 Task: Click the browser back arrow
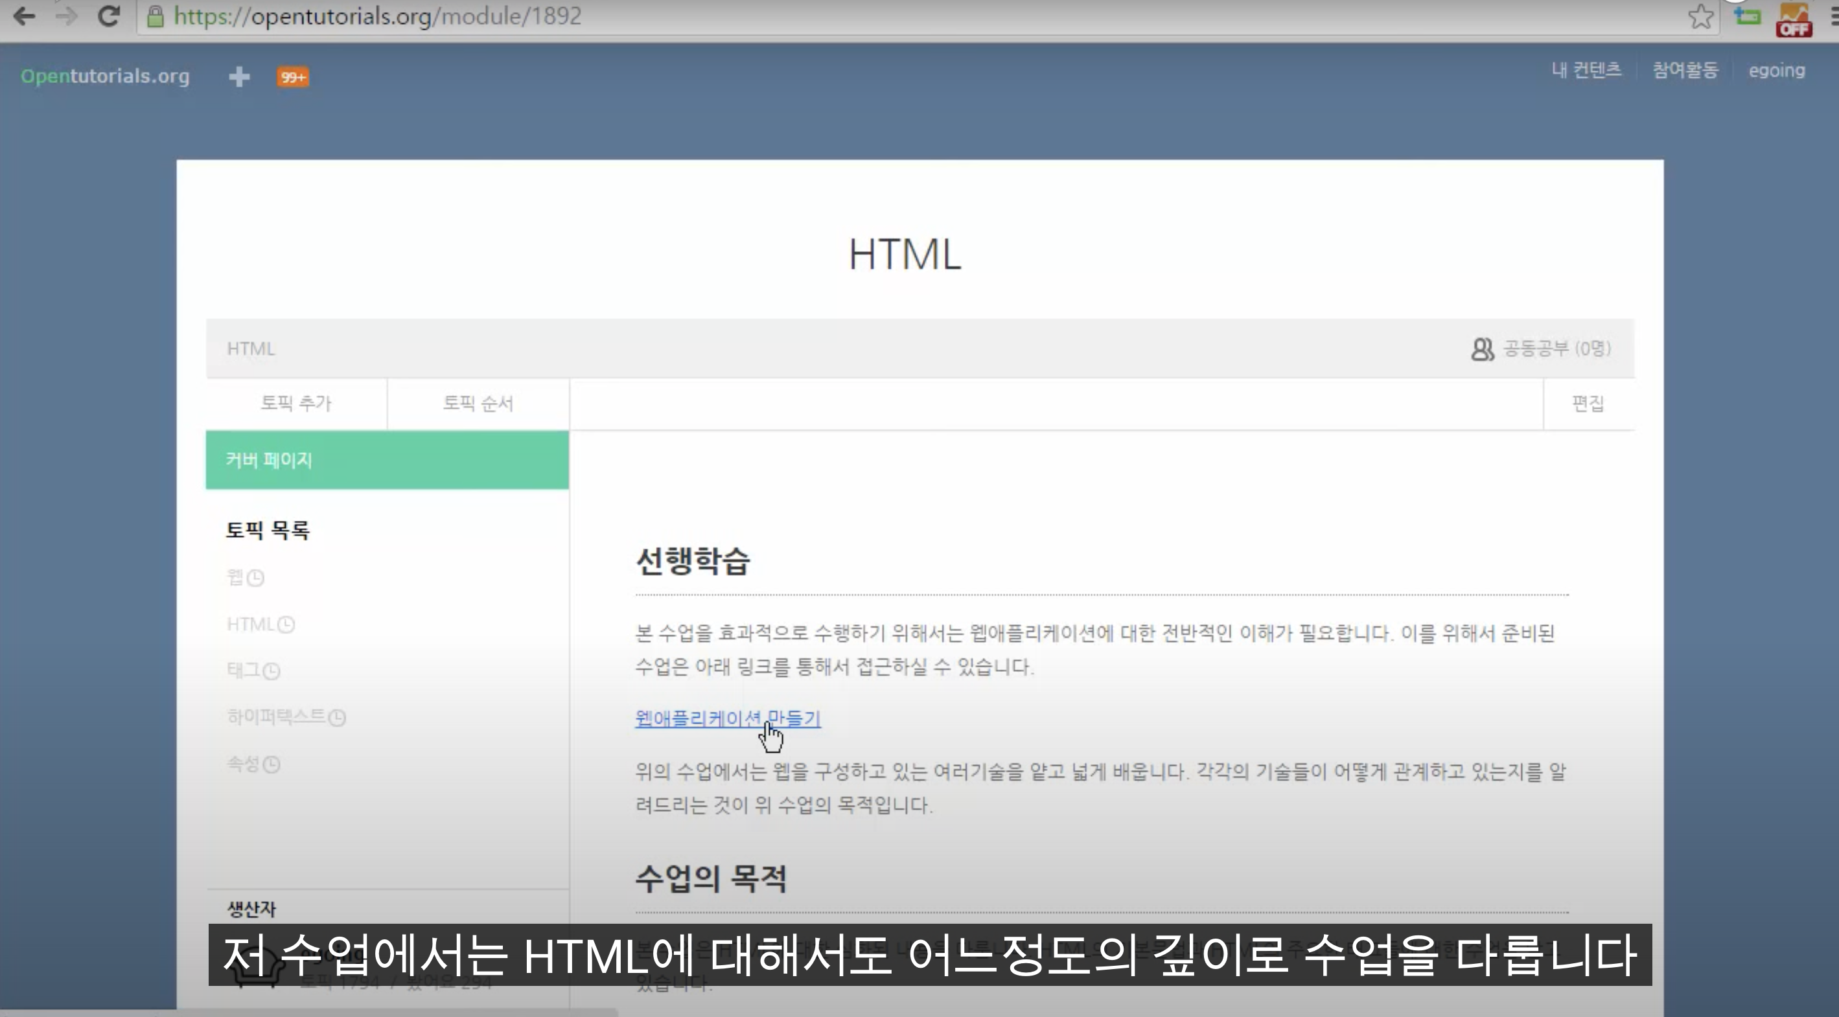pos(24,16)
